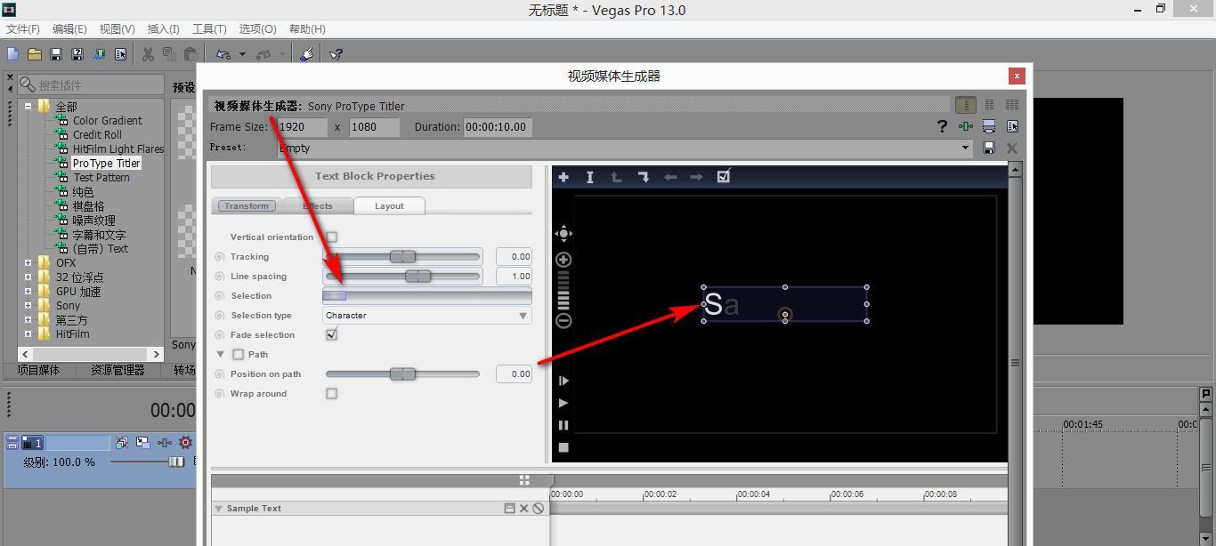The width and height of the screenshot is (1216, 546).
Task: Open the 编辑(E) menu
Action: click(x=69, y=29)
